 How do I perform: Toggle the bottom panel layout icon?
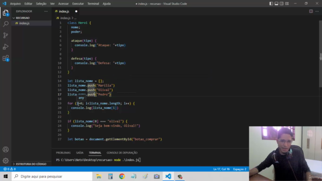point(276,4)
